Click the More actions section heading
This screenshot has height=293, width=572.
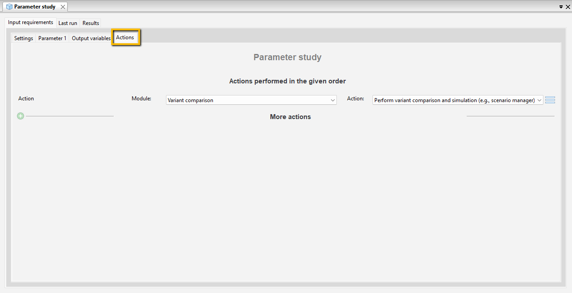point(290,117)
